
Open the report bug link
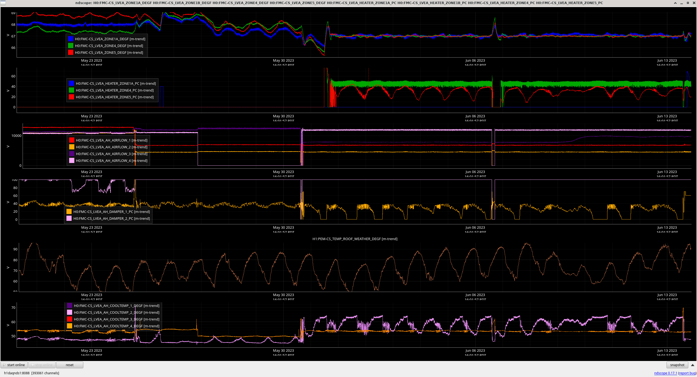687,373
